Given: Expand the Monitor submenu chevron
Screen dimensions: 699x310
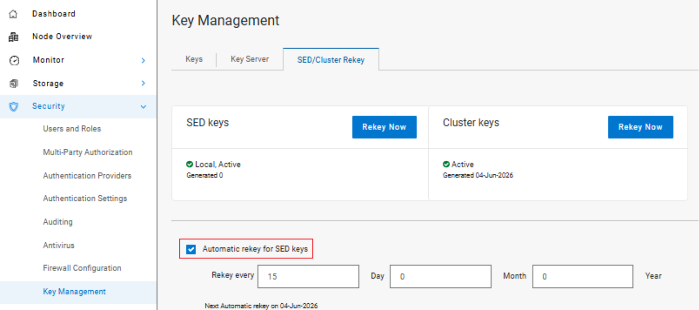Looking at the screenshot, I should 143,60.
